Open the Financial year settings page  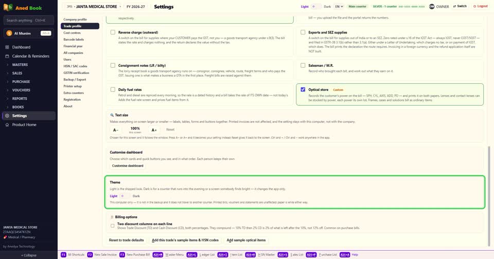coord(80,46)
